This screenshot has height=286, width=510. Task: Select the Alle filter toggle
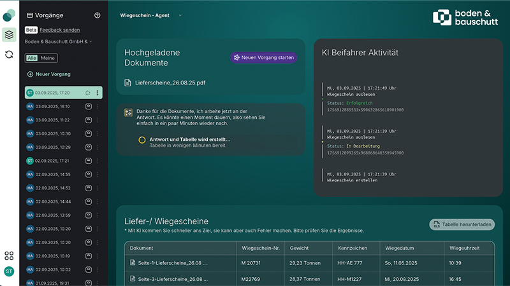[x=32, y=58]
